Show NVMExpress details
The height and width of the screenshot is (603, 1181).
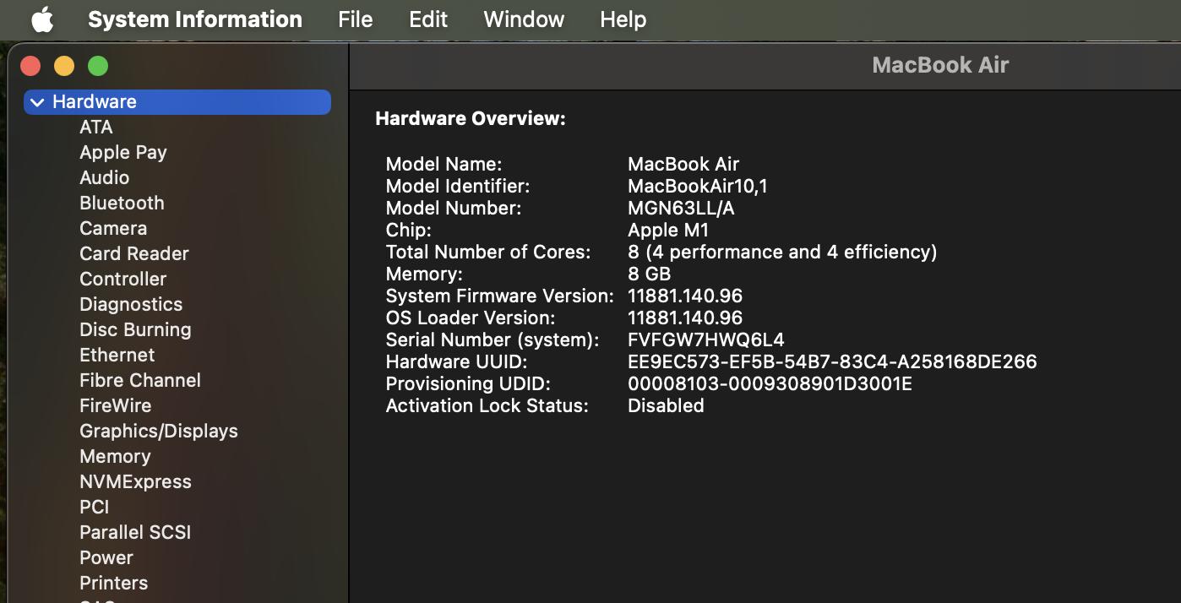[x=135, y=481]
